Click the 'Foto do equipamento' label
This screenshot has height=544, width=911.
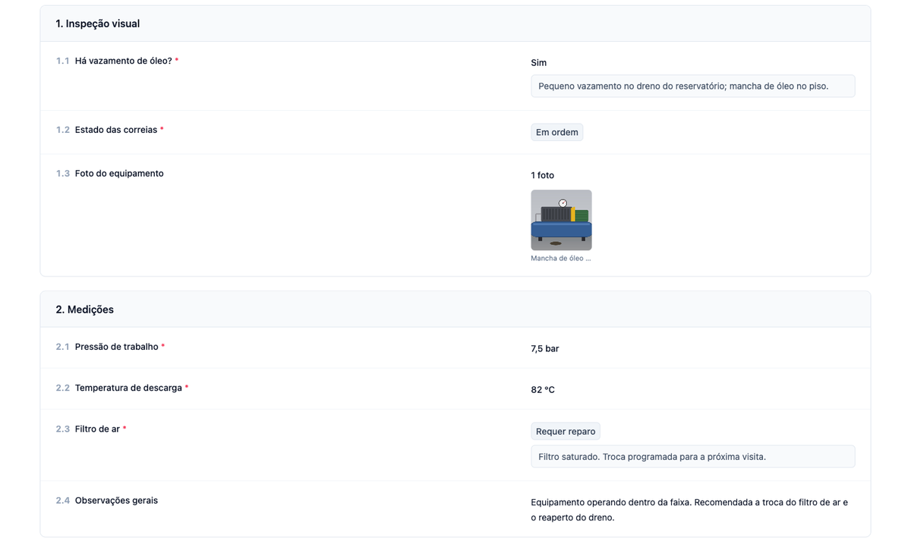coord(119,174)
